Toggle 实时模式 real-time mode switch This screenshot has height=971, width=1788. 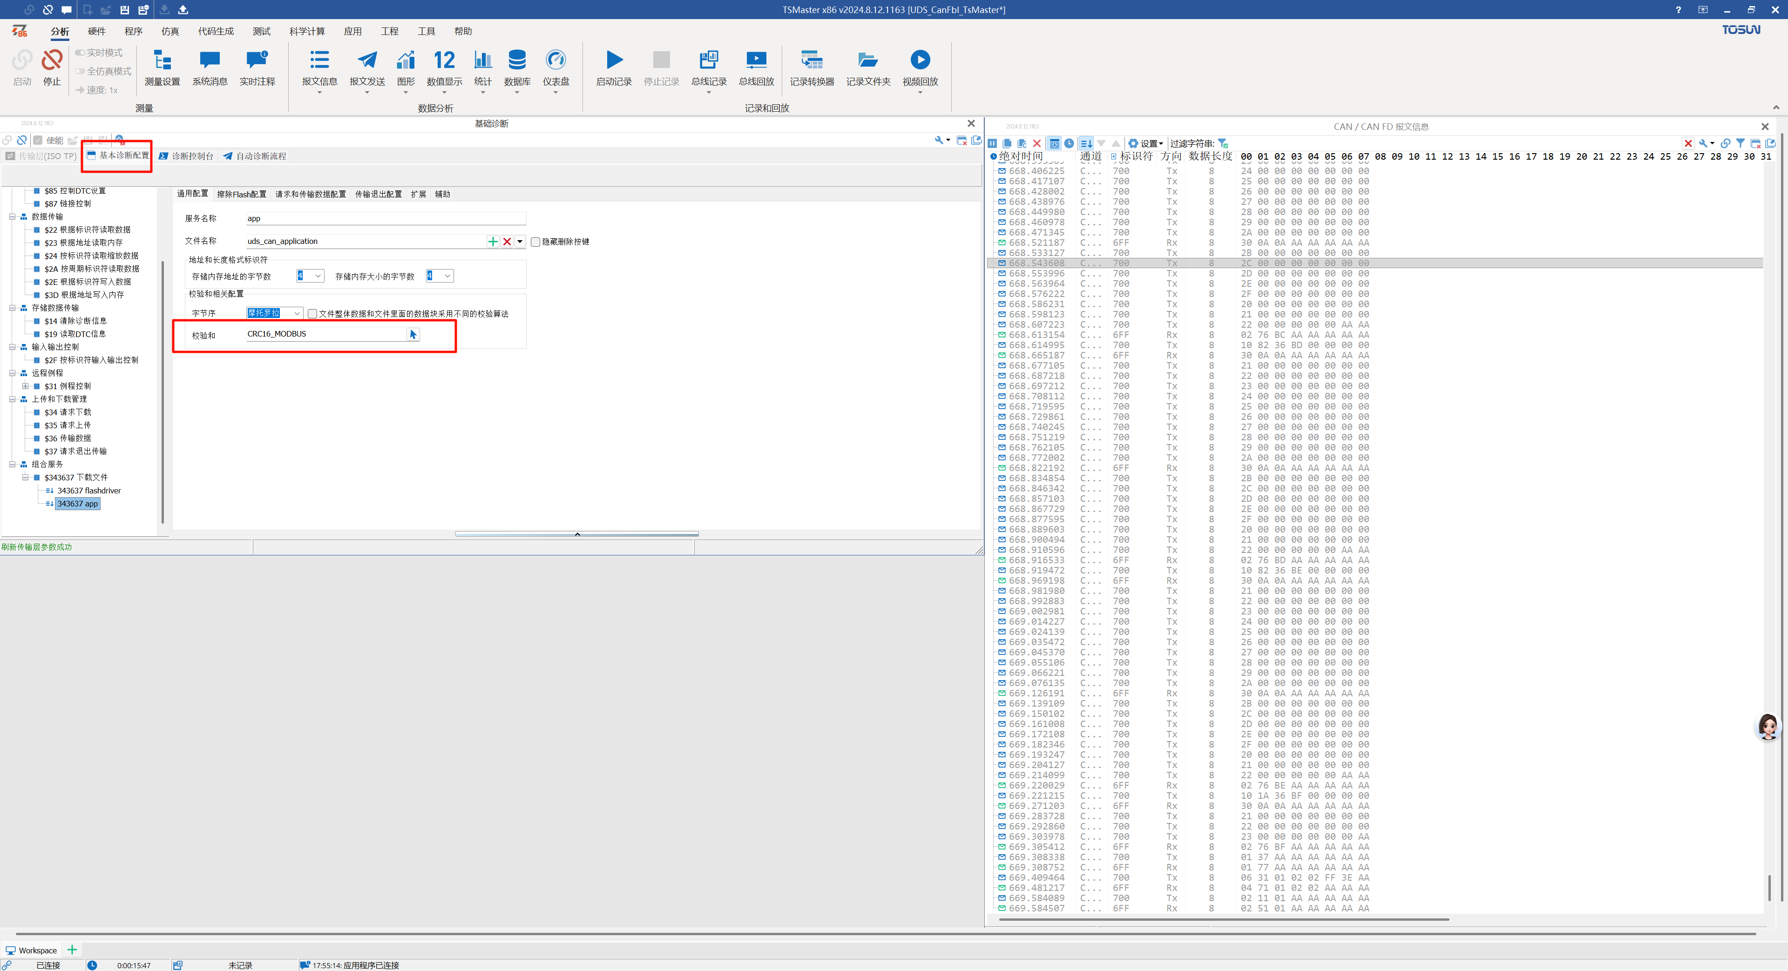pos(81,53)
